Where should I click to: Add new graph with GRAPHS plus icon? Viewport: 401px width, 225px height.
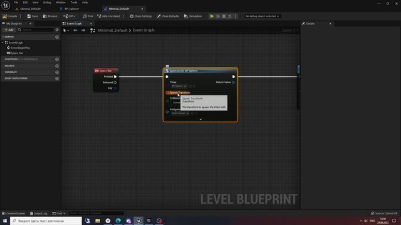pyautogui.click(x=57, y=37)
